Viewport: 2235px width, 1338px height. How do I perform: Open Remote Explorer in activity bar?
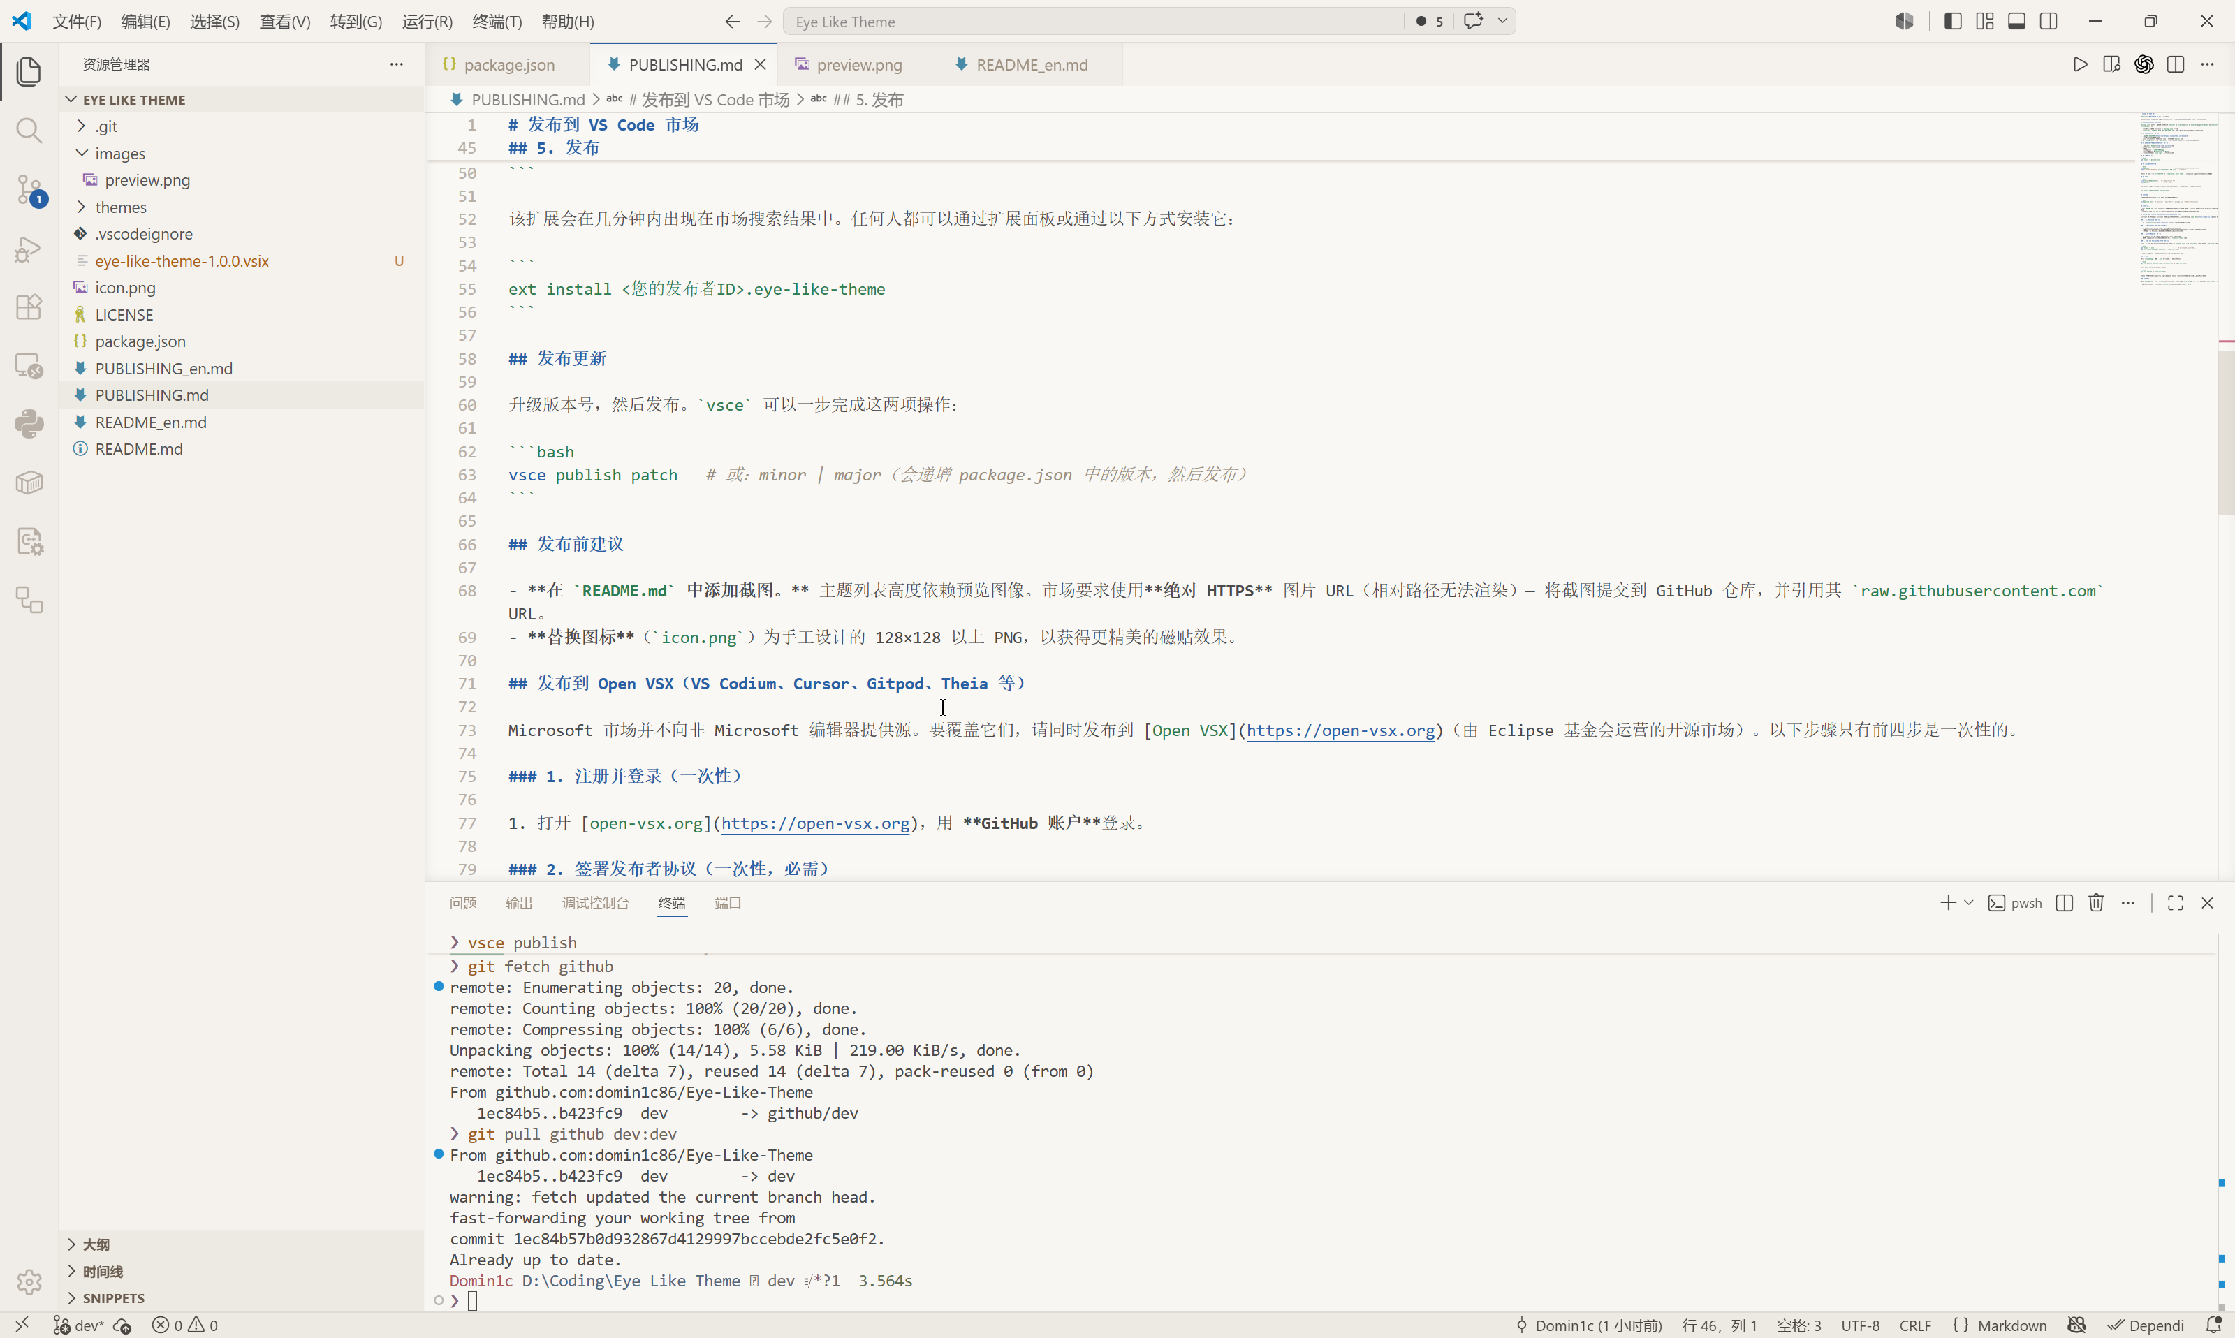[29, 366]
